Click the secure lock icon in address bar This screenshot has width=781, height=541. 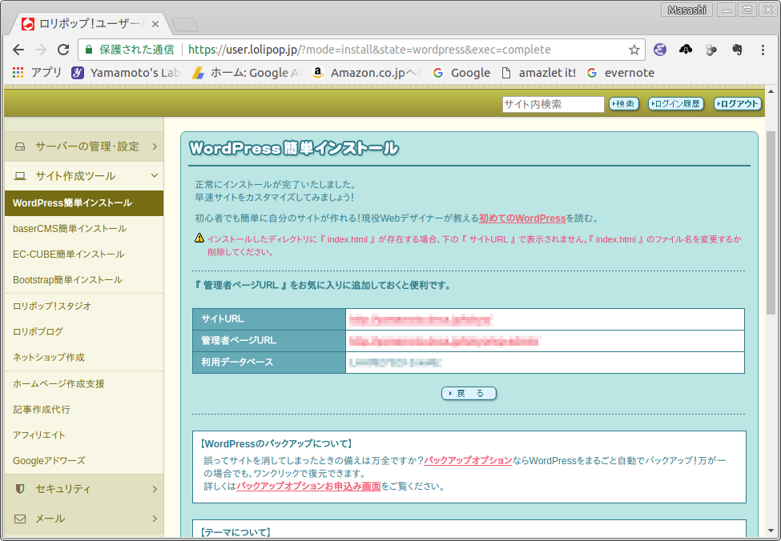tap(89, 50)
